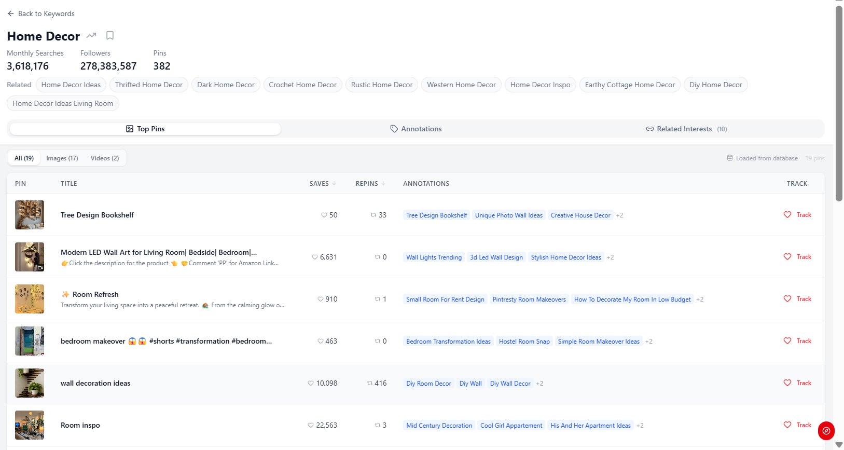
Task: Track the bedroom makeover pin
Action: pos(797,341)
